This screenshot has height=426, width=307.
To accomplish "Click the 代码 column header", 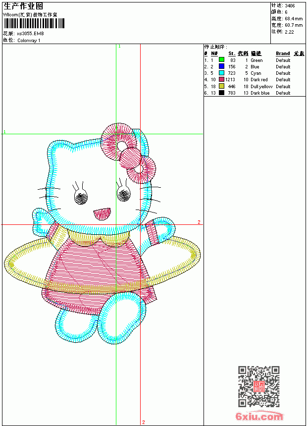I will pyautogui.click(x=243, y=53).
